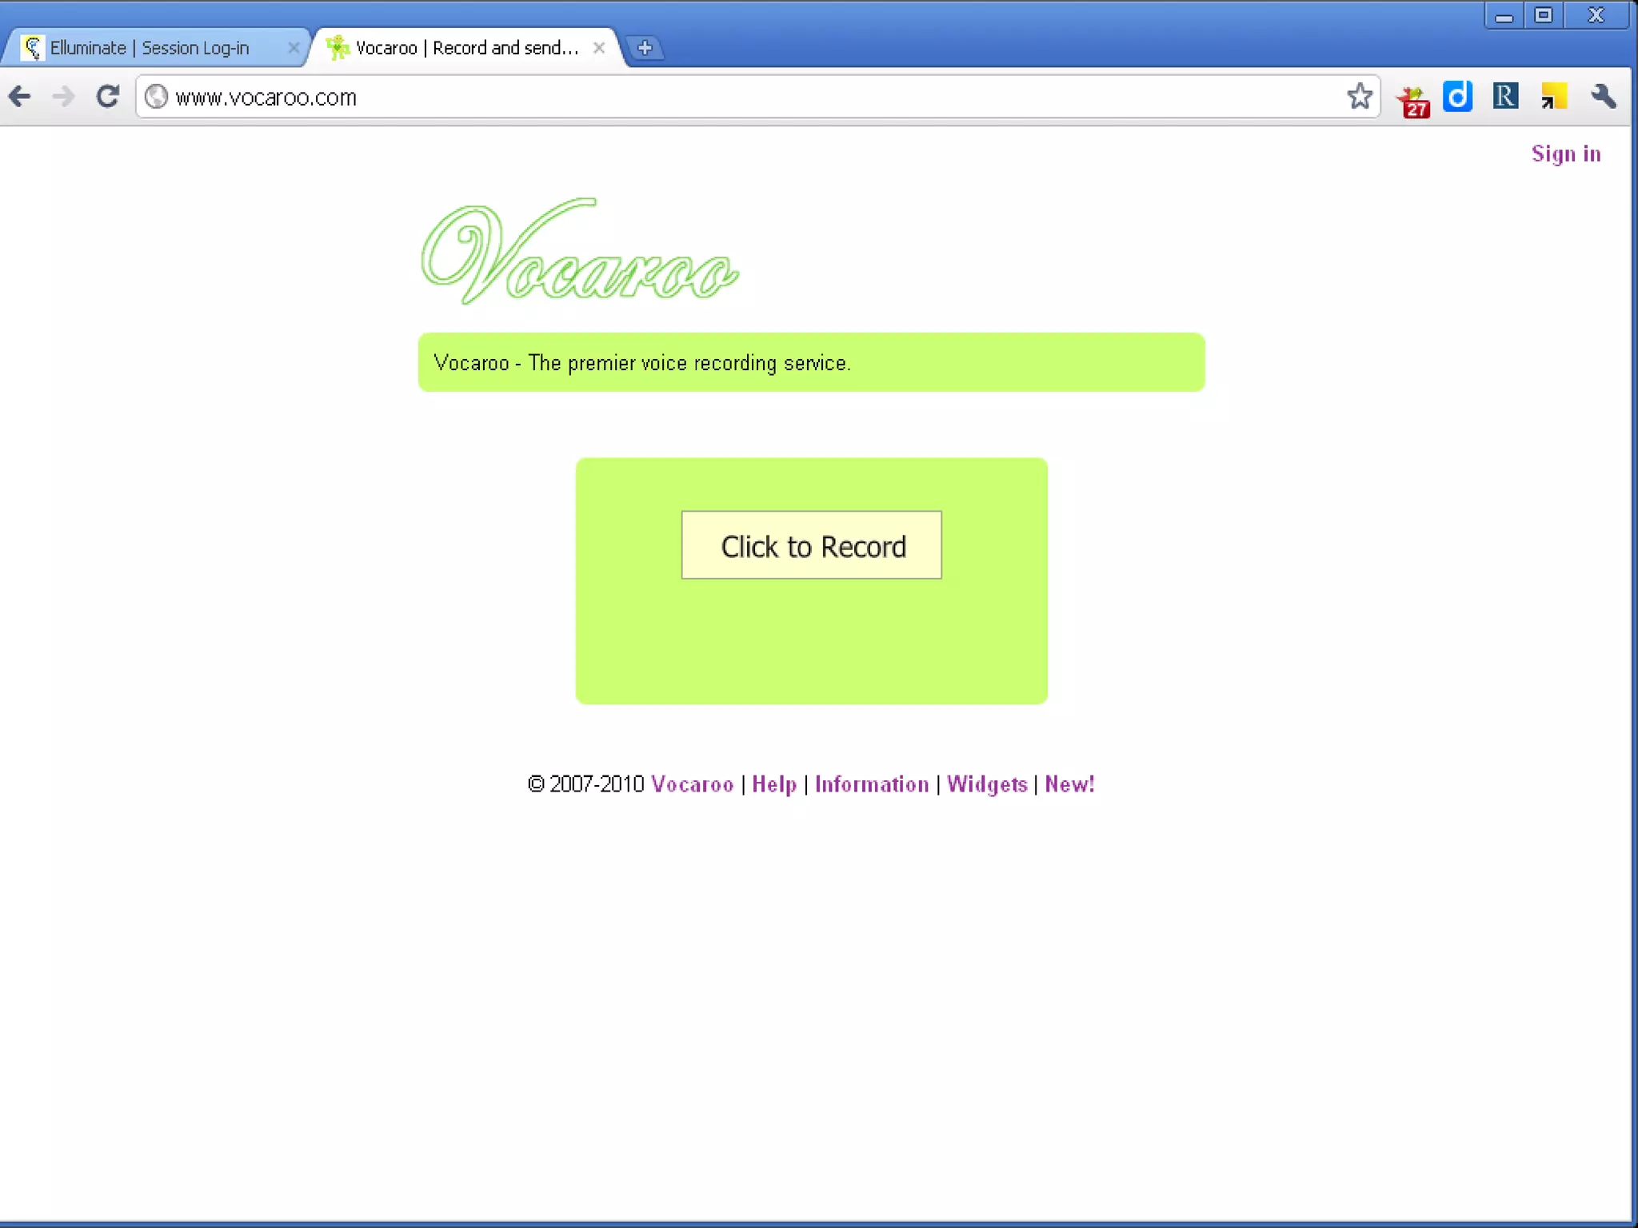Open a new tab with plus button
This screenshot has width=1638, height=1228.
pyautogui.click(x=645, y=48)
